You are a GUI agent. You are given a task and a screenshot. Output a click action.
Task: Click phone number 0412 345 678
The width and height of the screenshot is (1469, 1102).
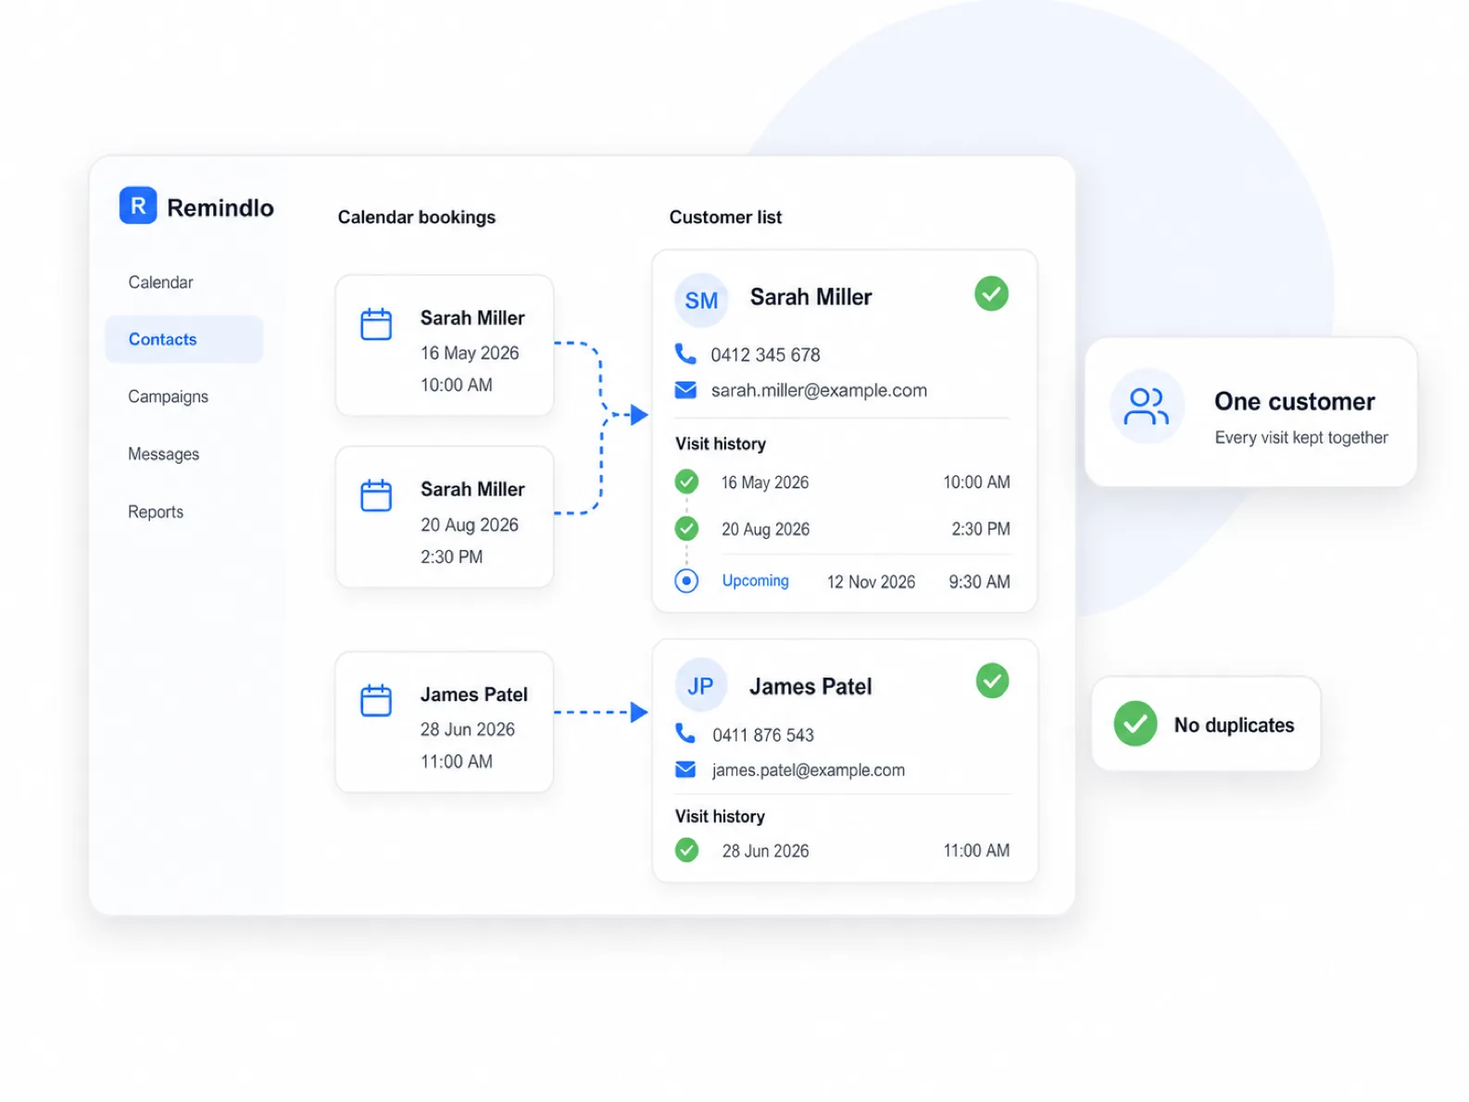tap(765, 355)
